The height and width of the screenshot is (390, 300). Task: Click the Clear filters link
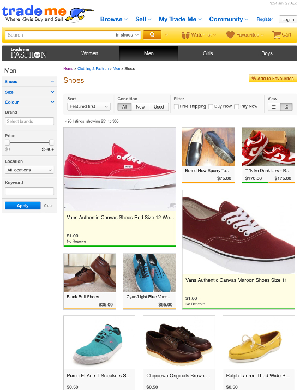pos(48,206)
